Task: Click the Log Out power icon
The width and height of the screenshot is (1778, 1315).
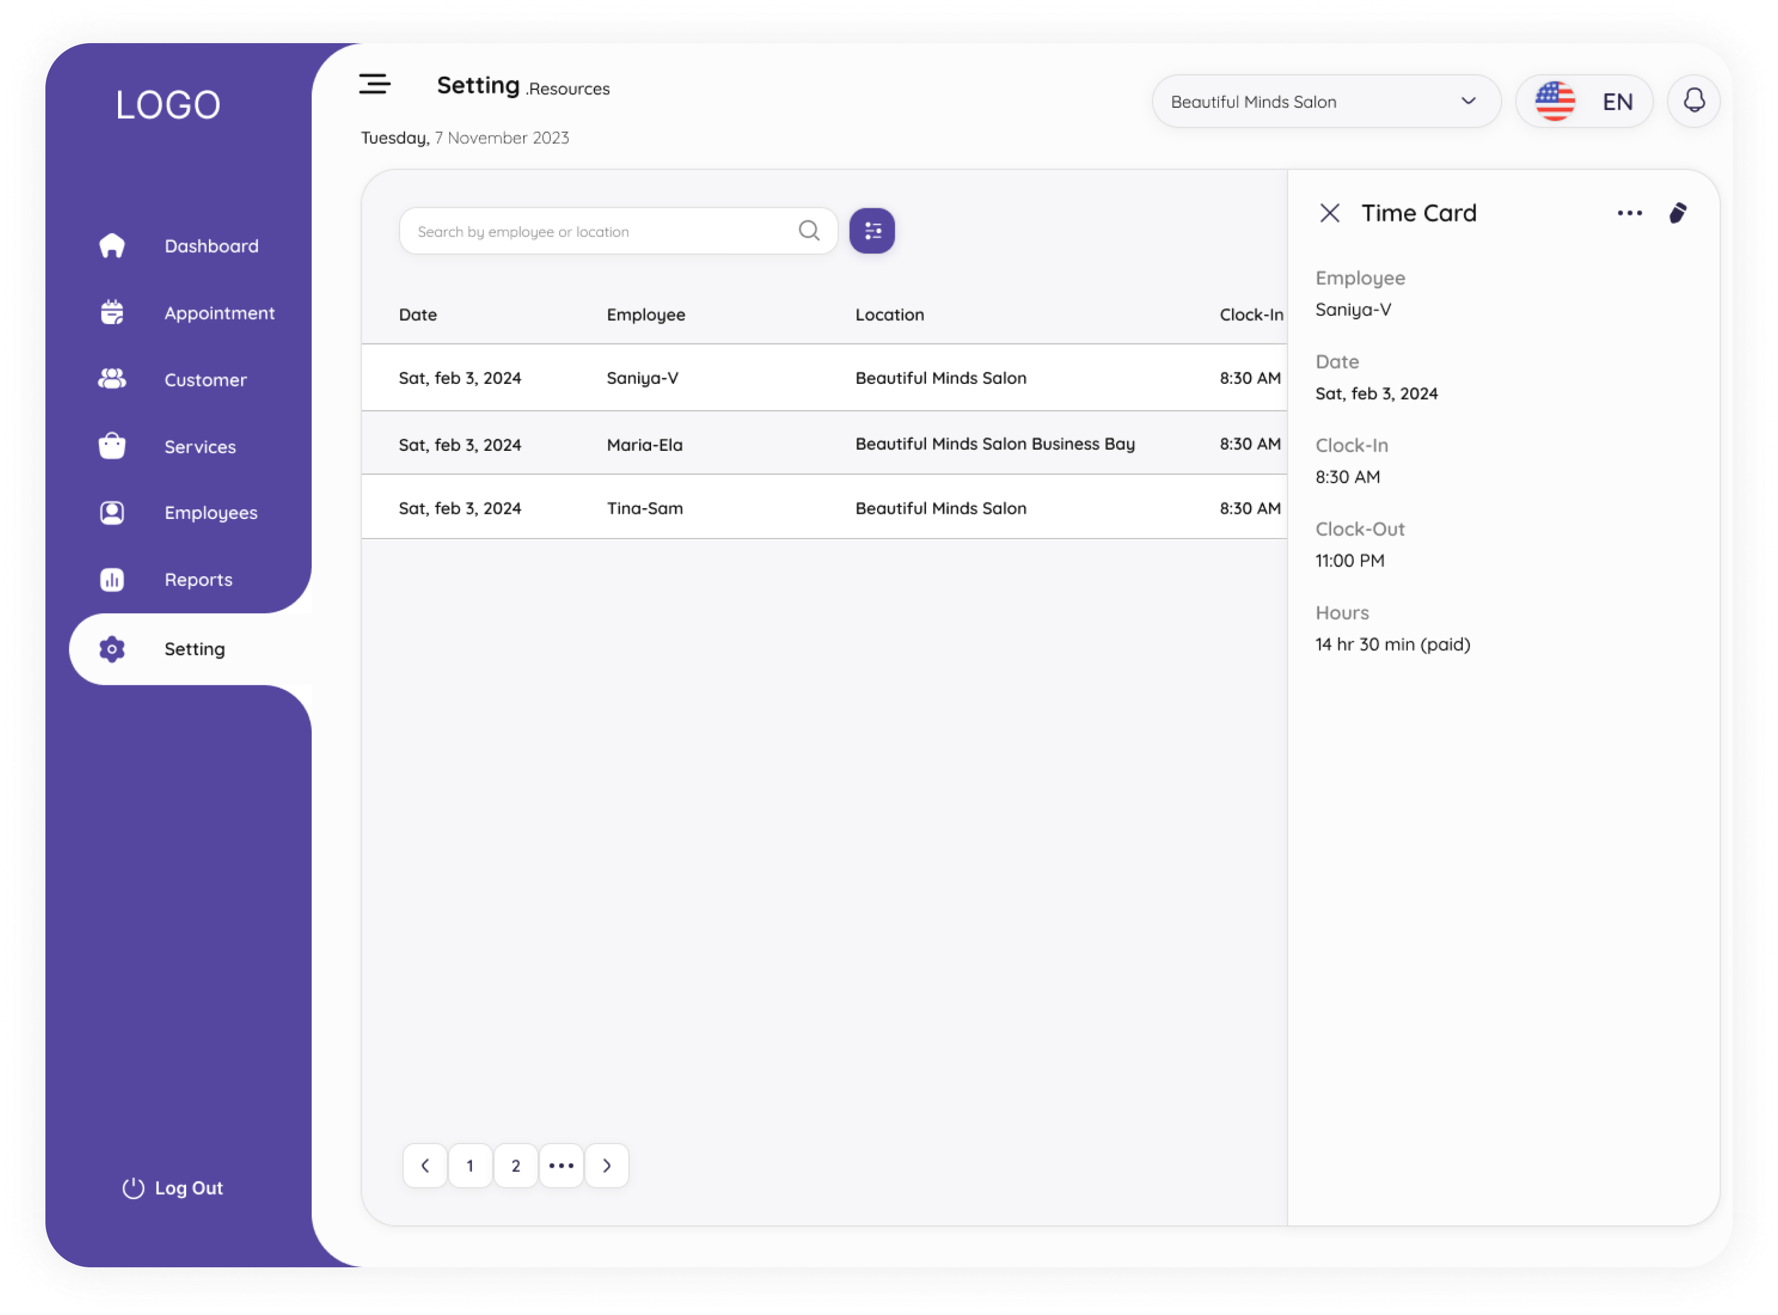Action: tap(133, 1188)
